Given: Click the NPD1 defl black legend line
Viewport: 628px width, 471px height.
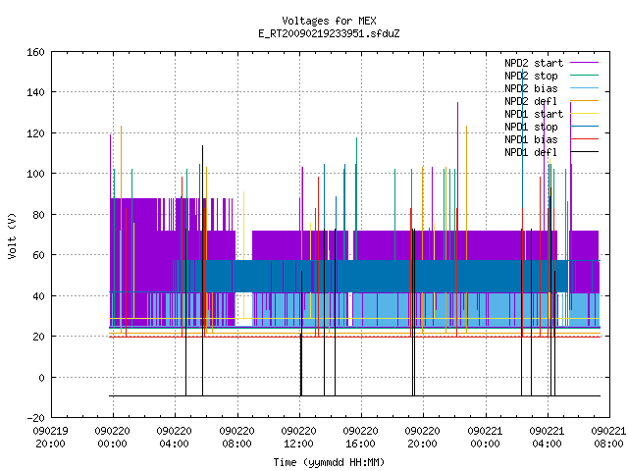Looking at the screenshot, I should click(x=585, y=152).
